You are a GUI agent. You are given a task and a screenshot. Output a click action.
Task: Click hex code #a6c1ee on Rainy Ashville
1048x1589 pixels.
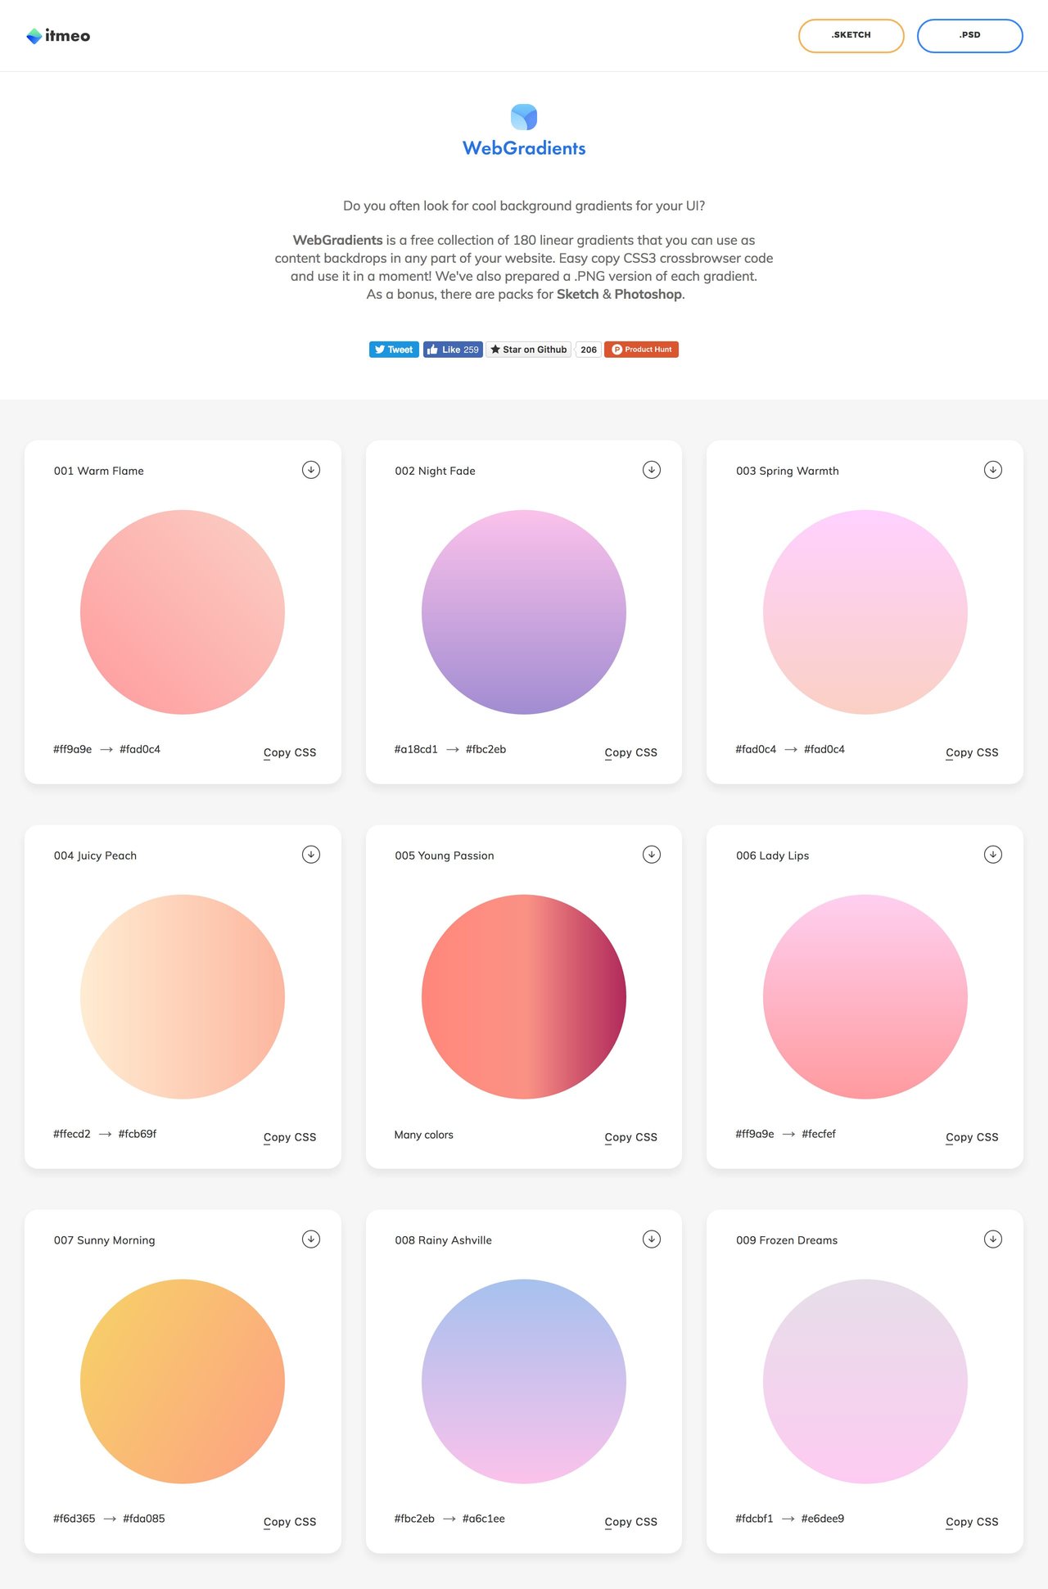484,1519
